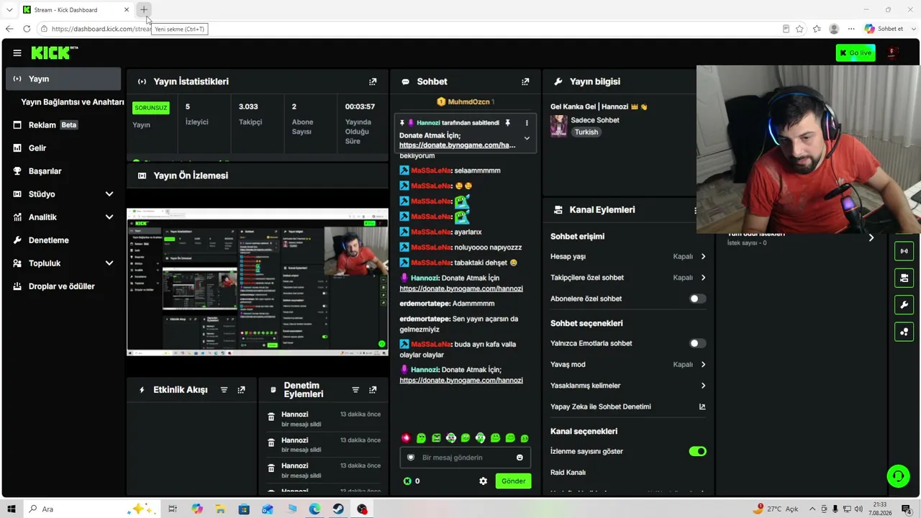The height and width of the screenshot is (518, 921).
Task: Add this page to browser favorites
Action: [799, 29]
